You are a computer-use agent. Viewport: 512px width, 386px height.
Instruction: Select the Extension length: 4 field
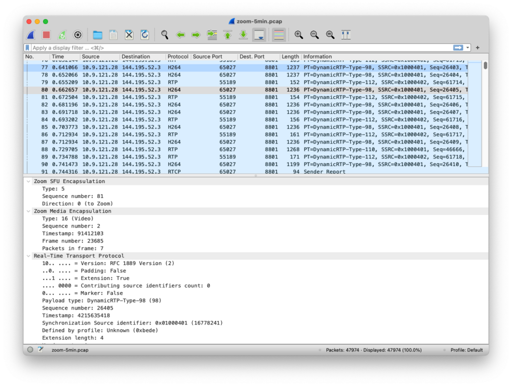72,338
